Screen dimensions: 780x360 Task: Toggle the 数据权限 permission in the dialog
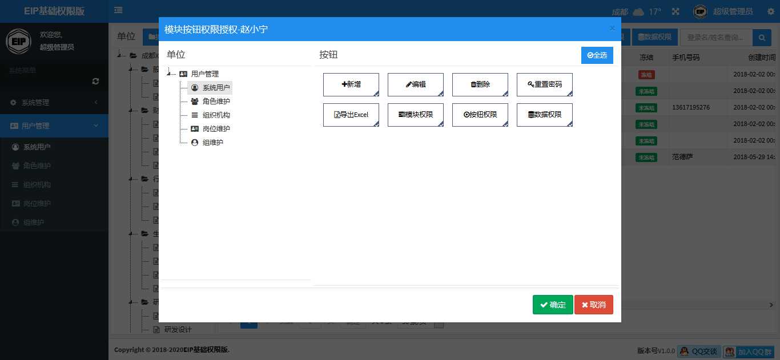click(545, 115)
